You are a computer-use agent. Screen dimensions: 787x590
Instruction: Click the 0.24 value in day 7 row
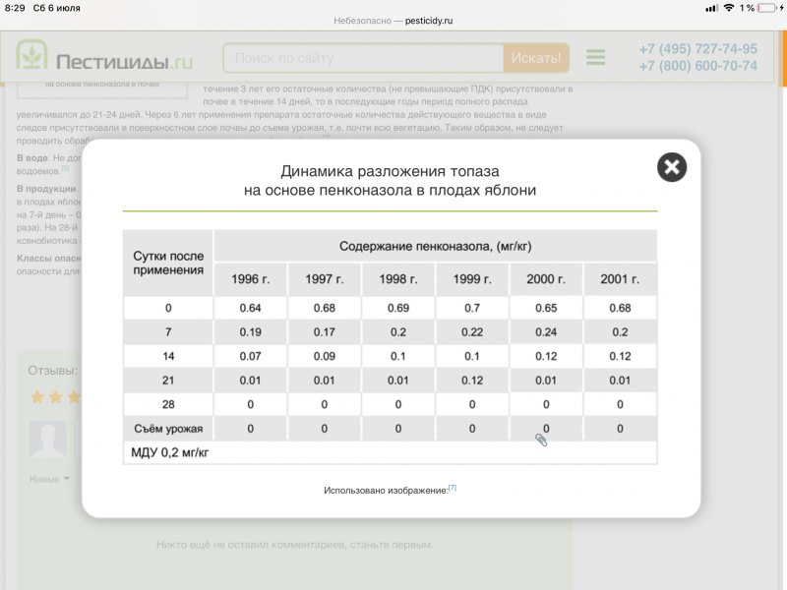tap(546, 332)
